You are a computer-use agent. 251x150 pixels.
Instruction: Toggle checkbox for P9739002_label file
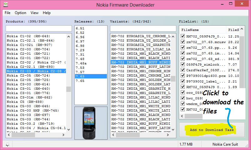[x=183, y=81]
